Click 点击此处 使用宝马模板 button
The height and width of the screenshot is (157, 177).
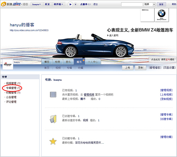coord(162,59)
